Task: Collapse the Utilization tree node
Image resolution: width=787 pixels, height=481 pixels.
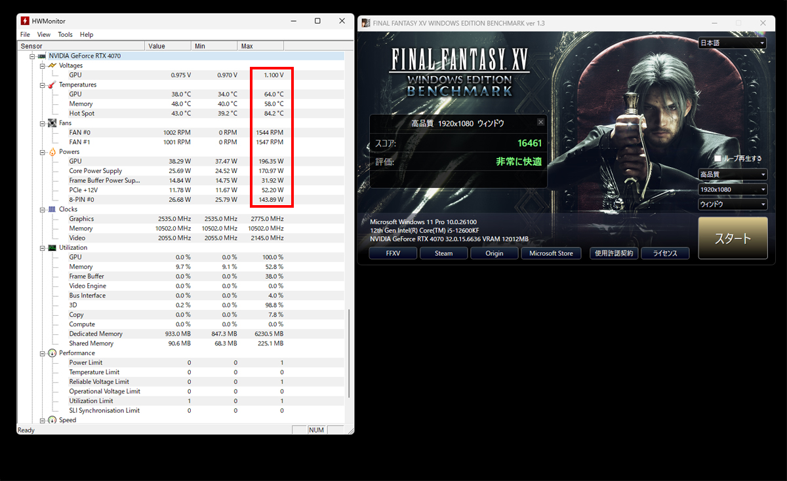Action: point(42,248)
